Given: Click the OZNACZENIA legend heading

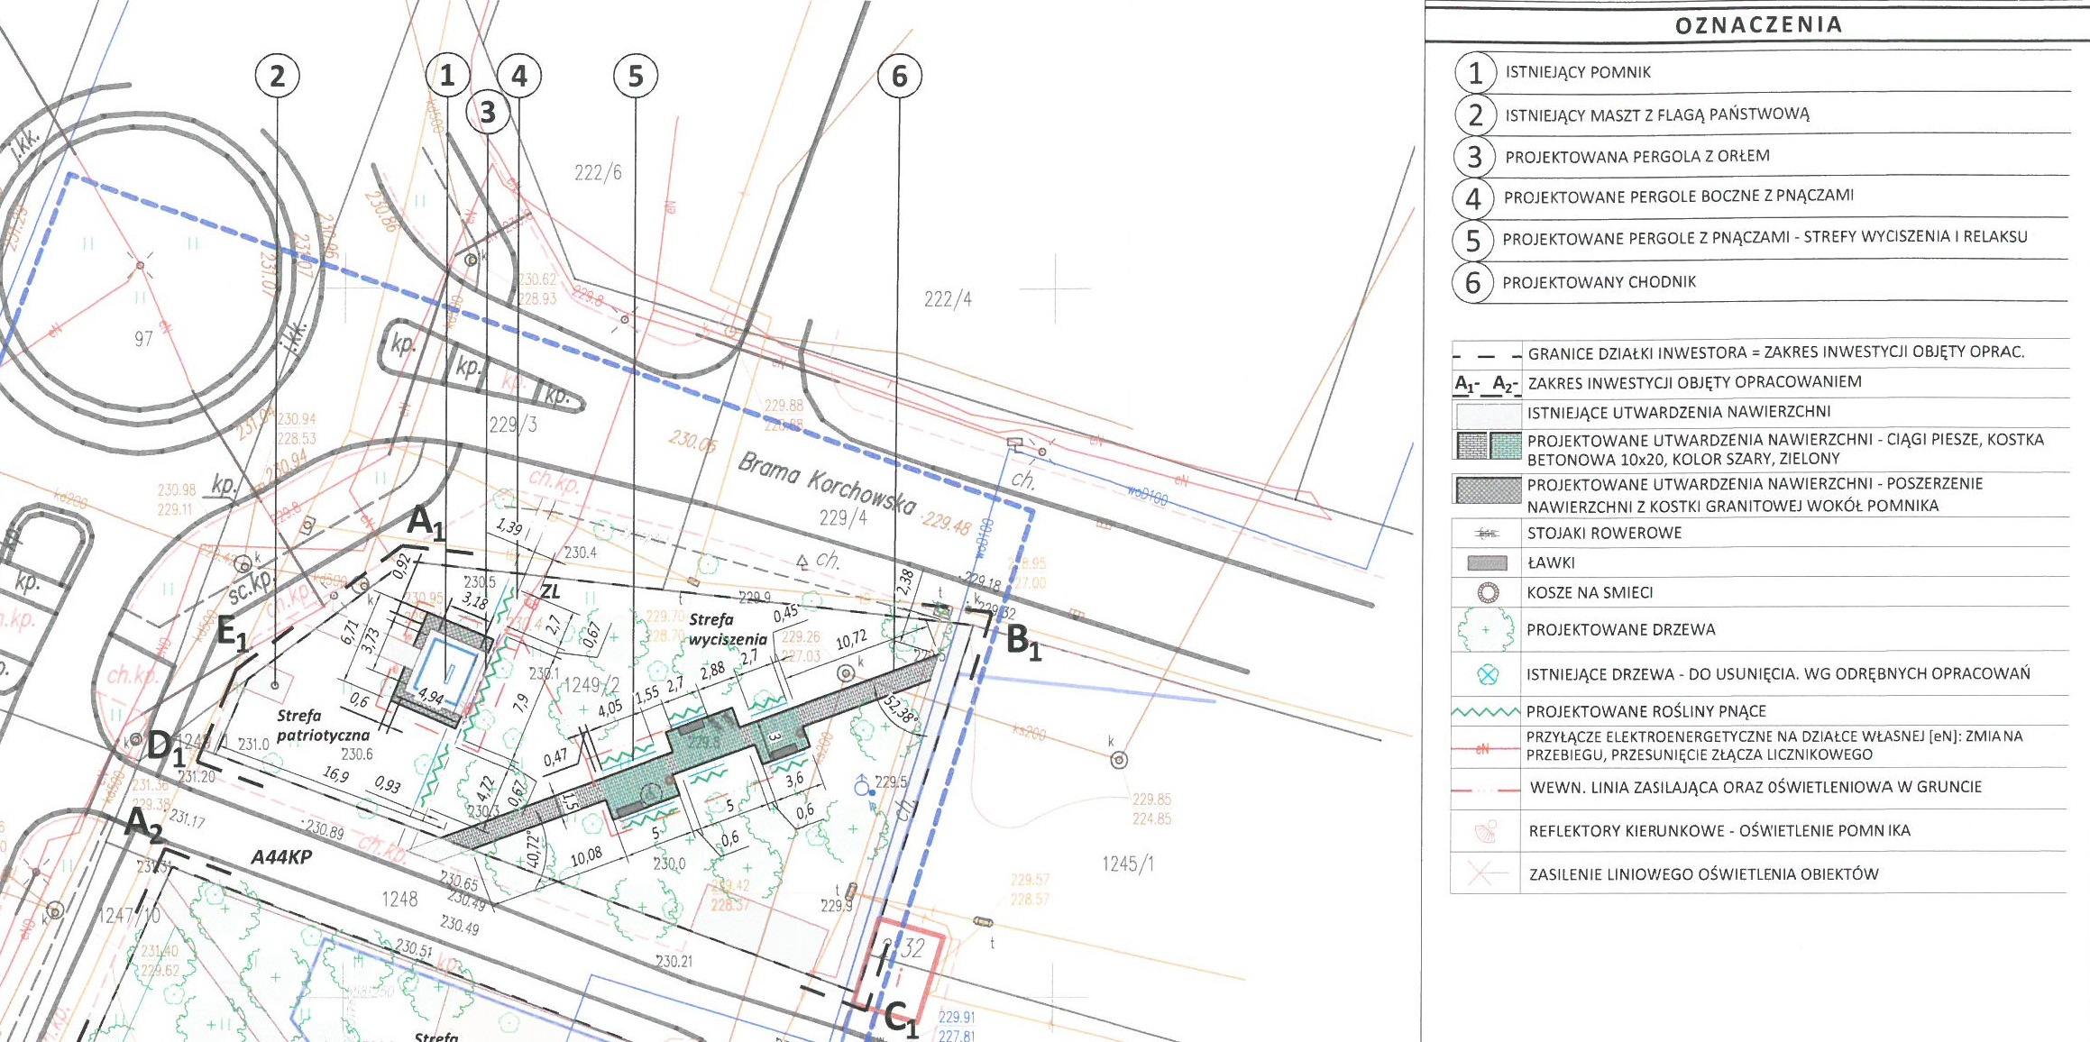Looking at the screenshot, I should (1758, 25).
